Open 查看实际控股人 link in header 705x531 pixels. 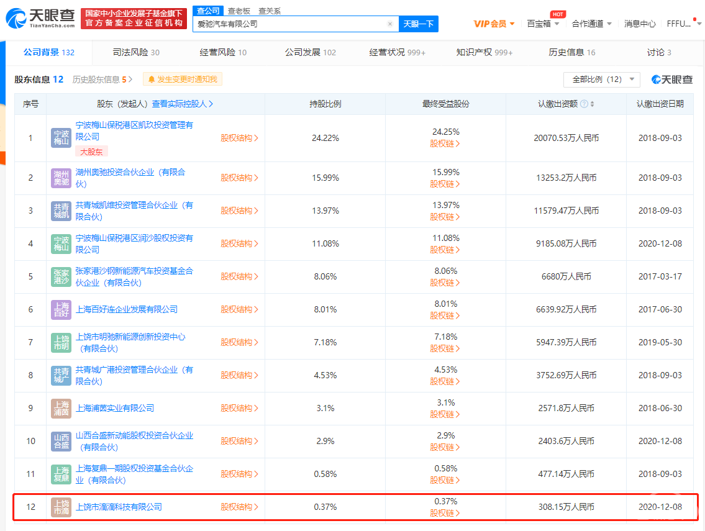click(x=183, y=104)
